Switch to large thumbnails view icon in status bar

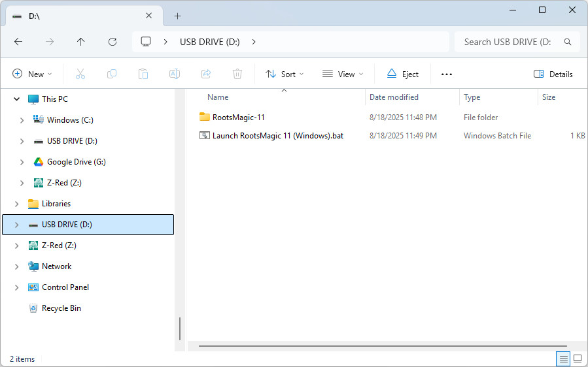pyautogui.click(x=578, y=359)
